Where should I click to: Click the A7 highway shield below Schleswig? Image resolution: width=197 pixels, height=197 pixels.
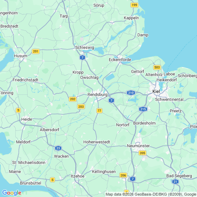(x=82, y=58)
